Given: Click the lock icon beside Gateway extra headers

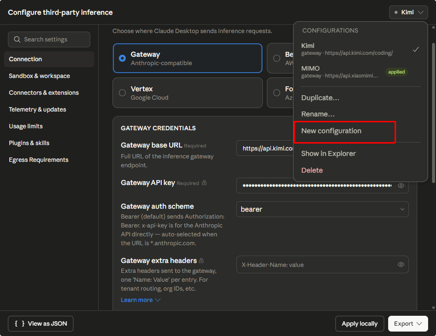Looking at the screenshot, I should coord(201,261).
